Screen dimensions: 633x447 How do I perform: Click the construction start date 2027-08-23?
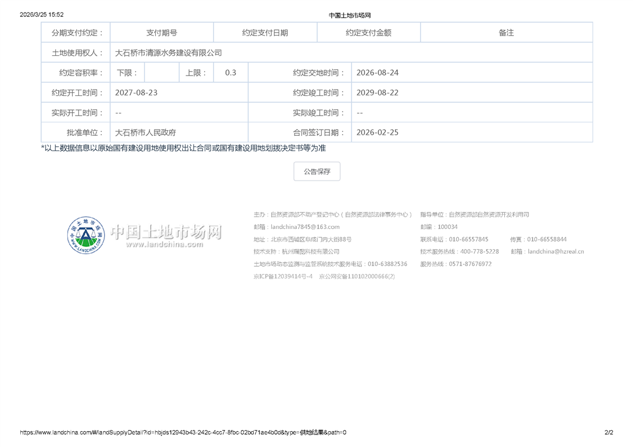pos(137,92)
